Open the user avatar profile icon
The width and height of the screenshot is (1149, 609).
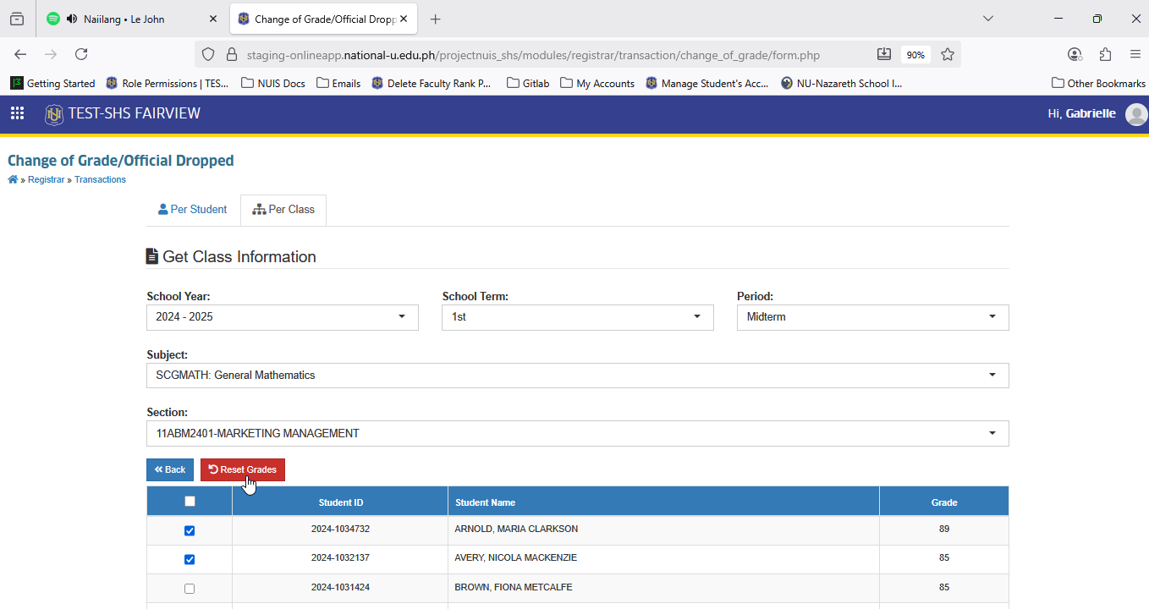1136,114
